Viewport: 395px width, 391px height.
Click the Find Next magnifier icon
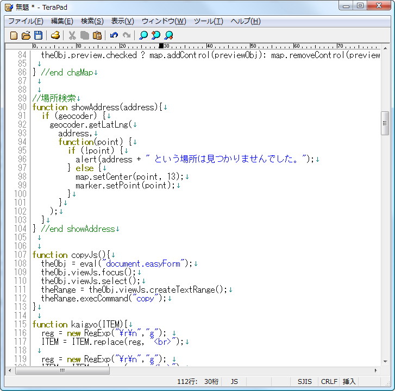pos(168,35)
